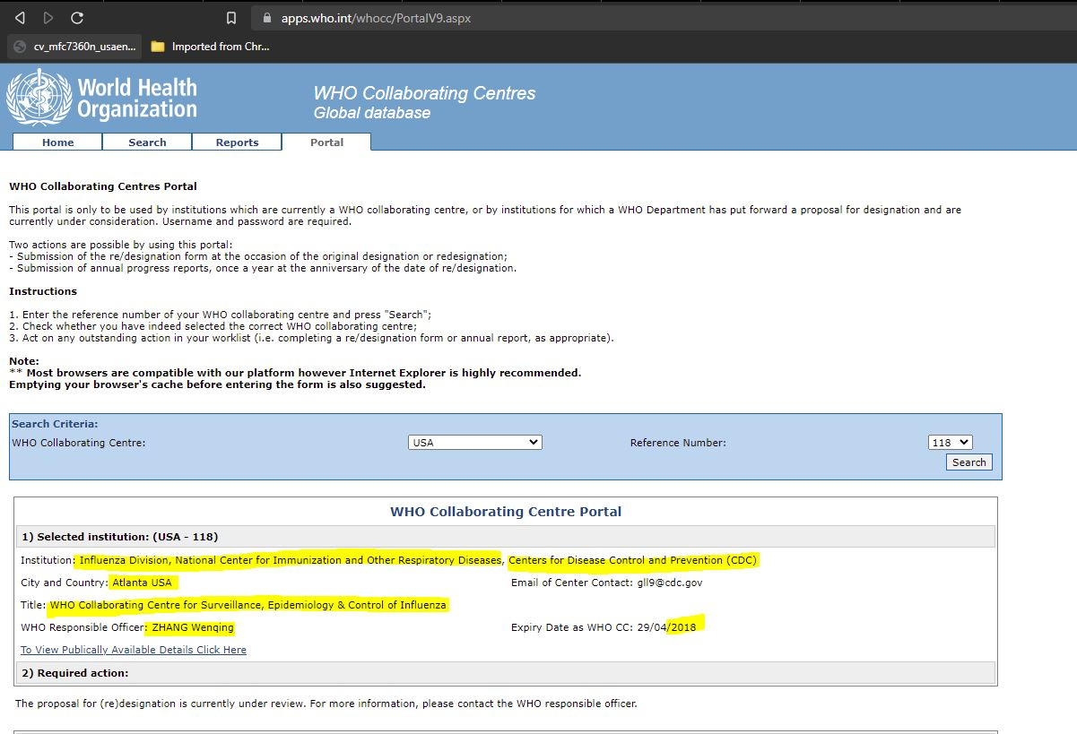Select the Portal tab
Screen dimensions: 1077x734
click(326, 142)
